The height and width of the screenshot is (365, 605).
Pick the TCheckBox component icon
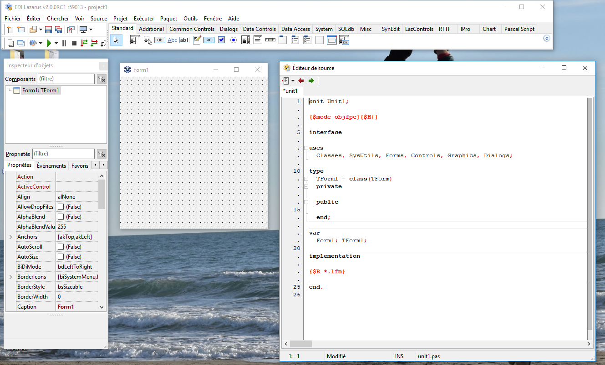(221, 40)
